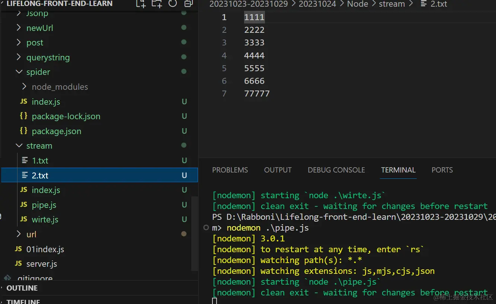The width and height of the screenshot is (496, 304).
Task: Click the JS icon of wirte.js
Action: (x=24, y=219)
